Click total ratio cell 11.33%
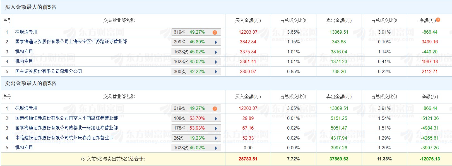Image resolution: width=452 pixels, height=166 pixels. pos(384,159)
